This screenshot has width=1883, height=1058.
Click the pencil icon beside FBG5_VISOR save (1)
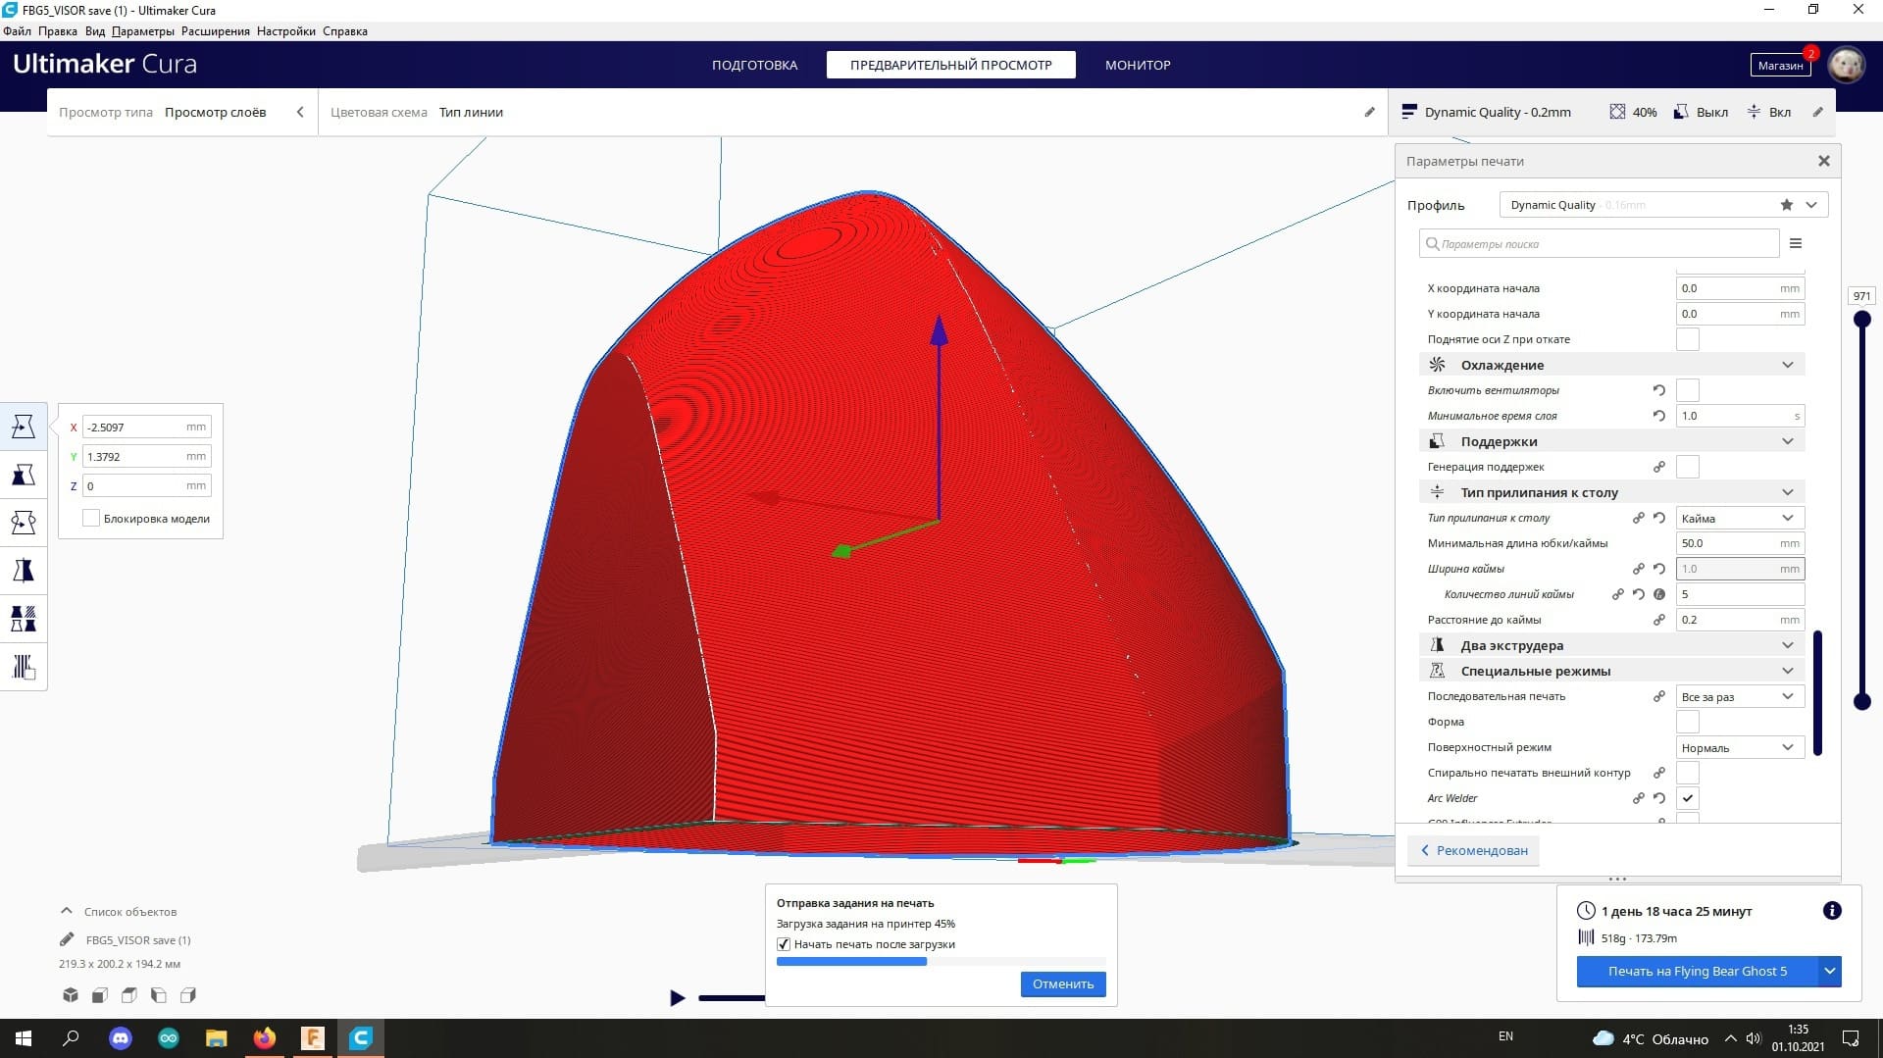pos(67,939)
